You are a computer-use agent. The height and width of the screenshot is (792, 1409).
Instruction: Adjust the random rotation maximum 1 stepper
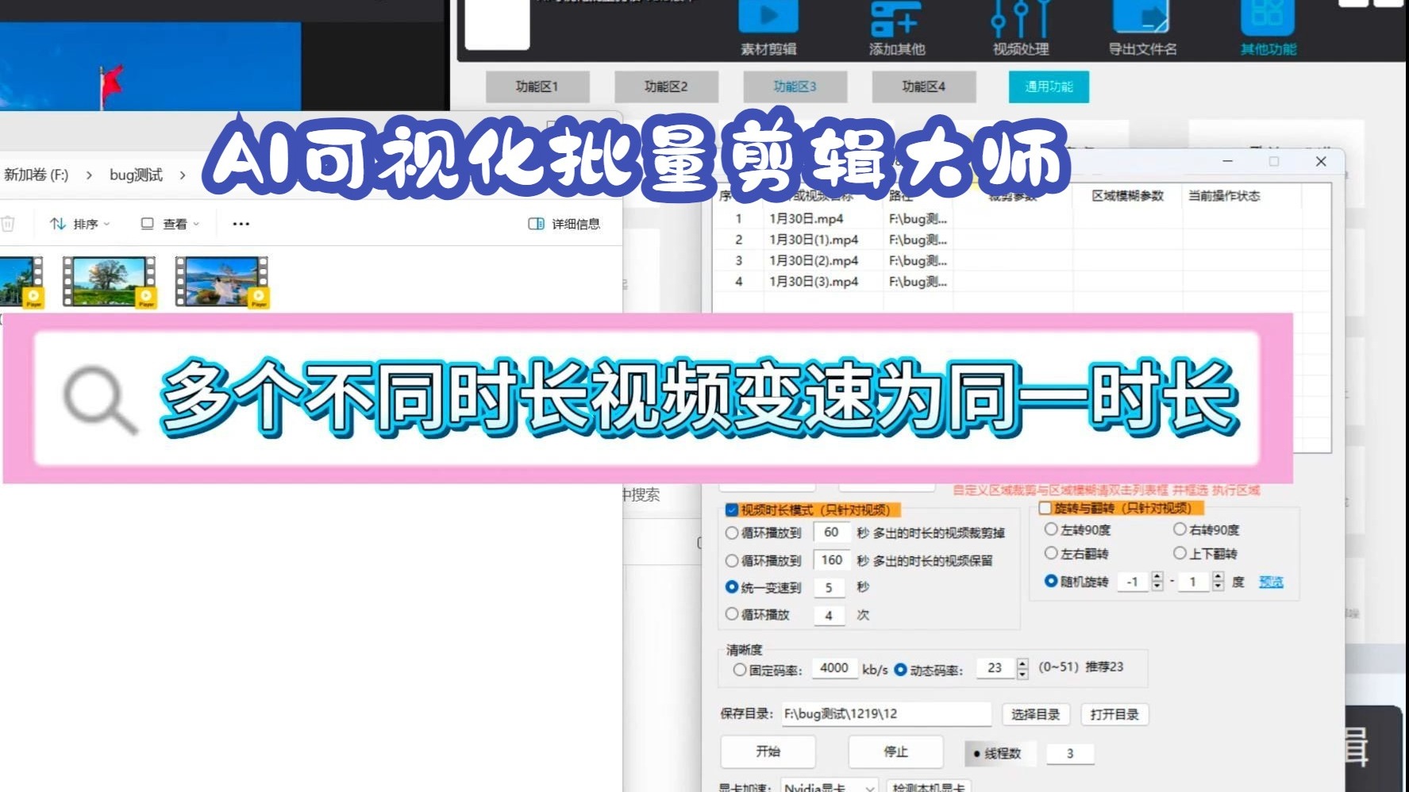[x=1218, y=582]
